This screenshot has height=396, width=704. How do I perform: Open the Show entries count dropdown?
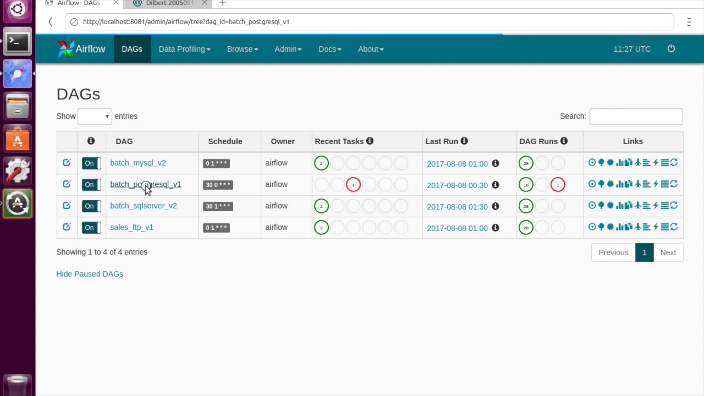click(95, 116)
